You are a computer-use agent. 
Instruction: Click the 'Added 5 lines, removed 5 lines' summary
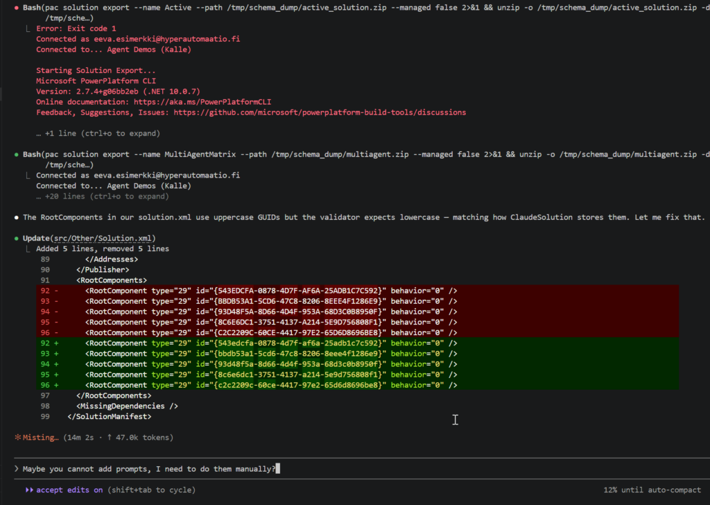(103, 248)
